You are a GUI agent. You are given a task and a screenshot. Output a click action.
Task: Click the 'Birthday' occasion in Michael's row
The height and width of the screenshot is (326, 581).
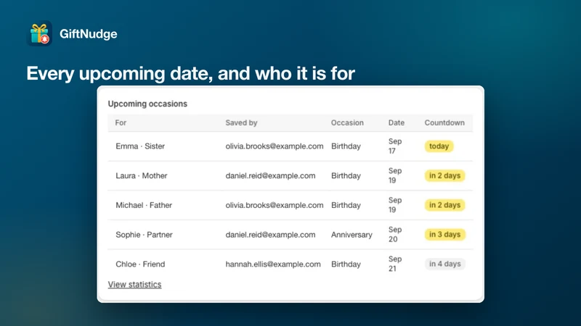(x=346, y=205)
